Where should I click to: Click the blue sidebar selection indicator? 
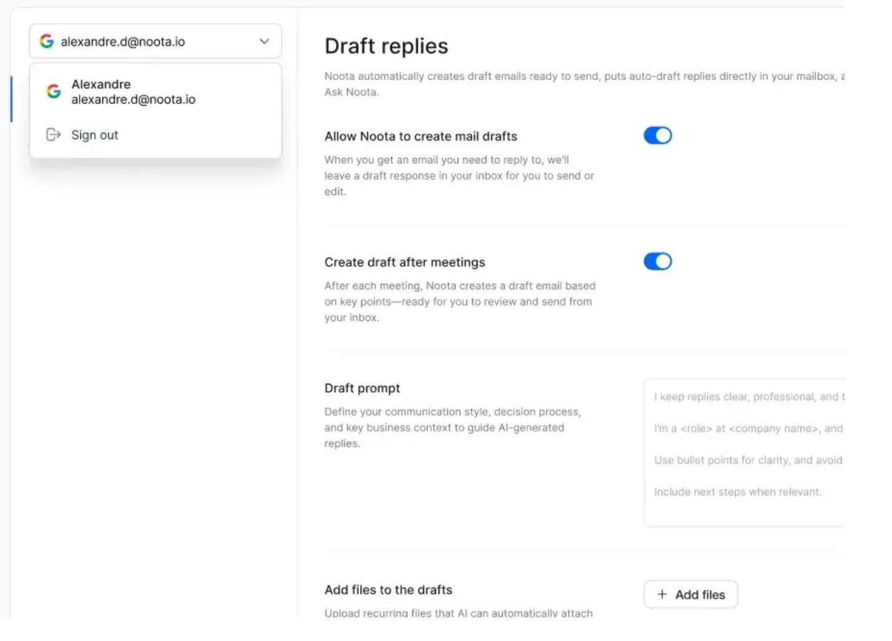pos(12,99)
